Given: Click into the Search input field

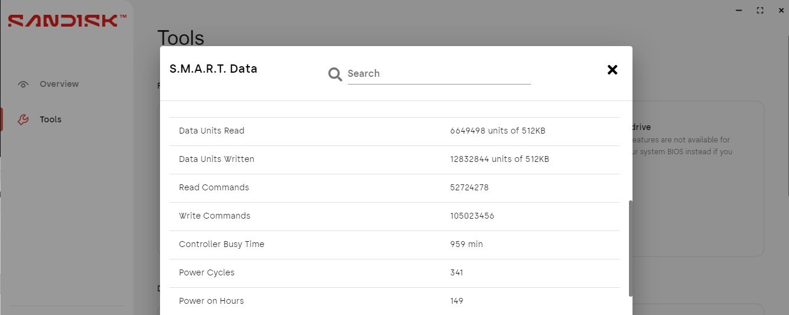Looking at the screenshot, I should click(x=439, y=74).
